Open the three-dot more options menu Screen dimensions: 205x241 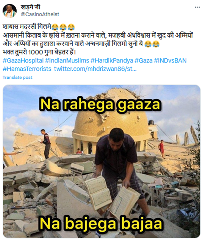(x=197, y=7)
